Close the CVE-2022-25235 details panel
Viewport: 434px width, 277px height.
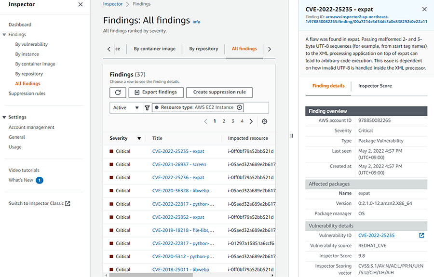(x=424, y=9)
